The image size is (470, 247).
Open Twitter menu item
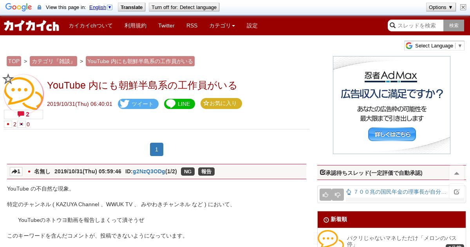166,26
